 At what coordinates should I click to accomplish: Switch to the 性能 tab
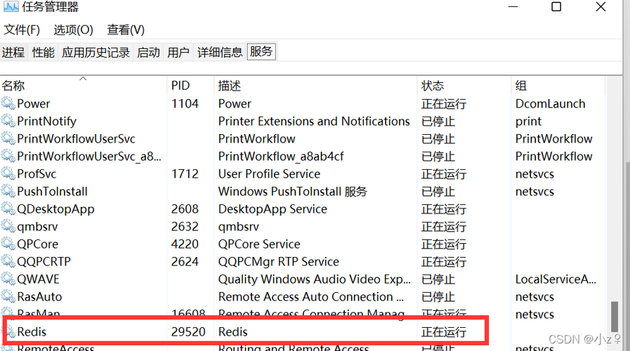pos(44,52)
